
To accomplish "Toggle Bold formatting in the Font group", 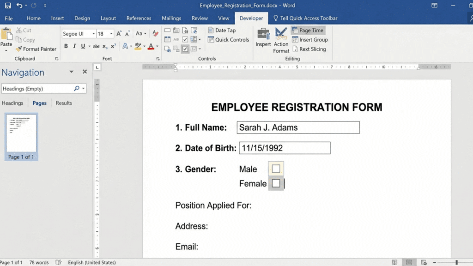I will [x=66, y=46].
